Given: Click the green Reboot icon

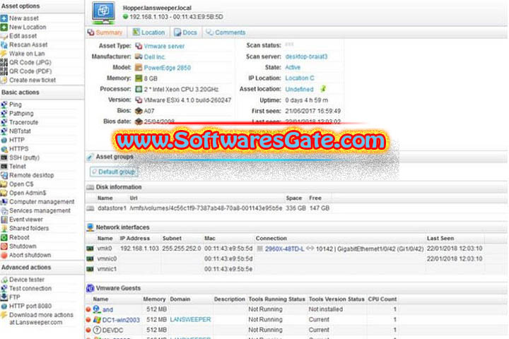Looking at the screenshot, I should point(4,237).
